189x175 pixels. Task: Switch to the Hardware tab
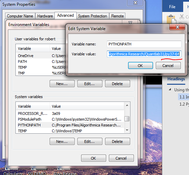[45, 16]
